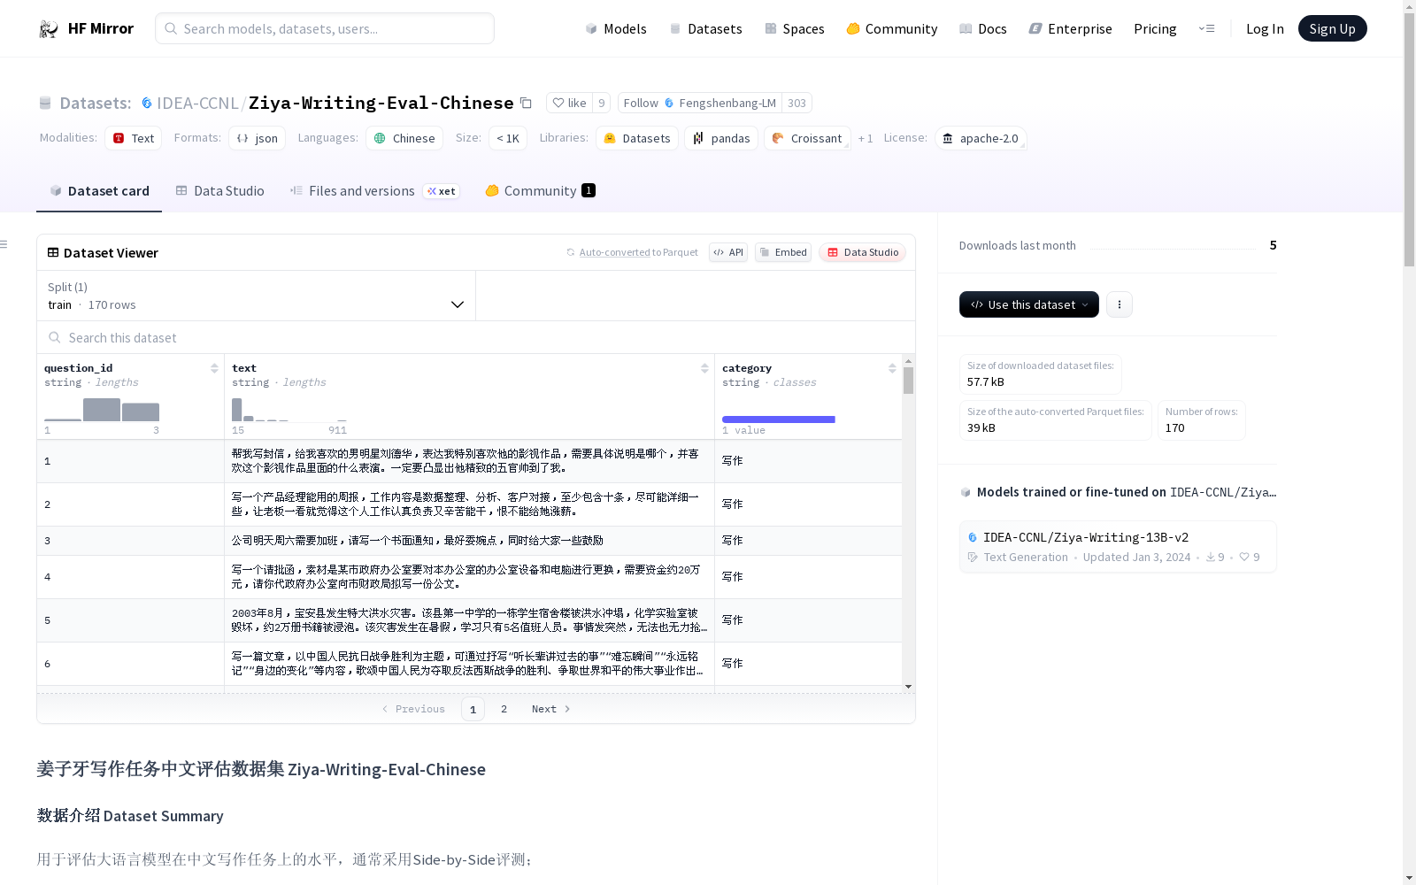Click the size tag < 1K

[x=508, y=138]
